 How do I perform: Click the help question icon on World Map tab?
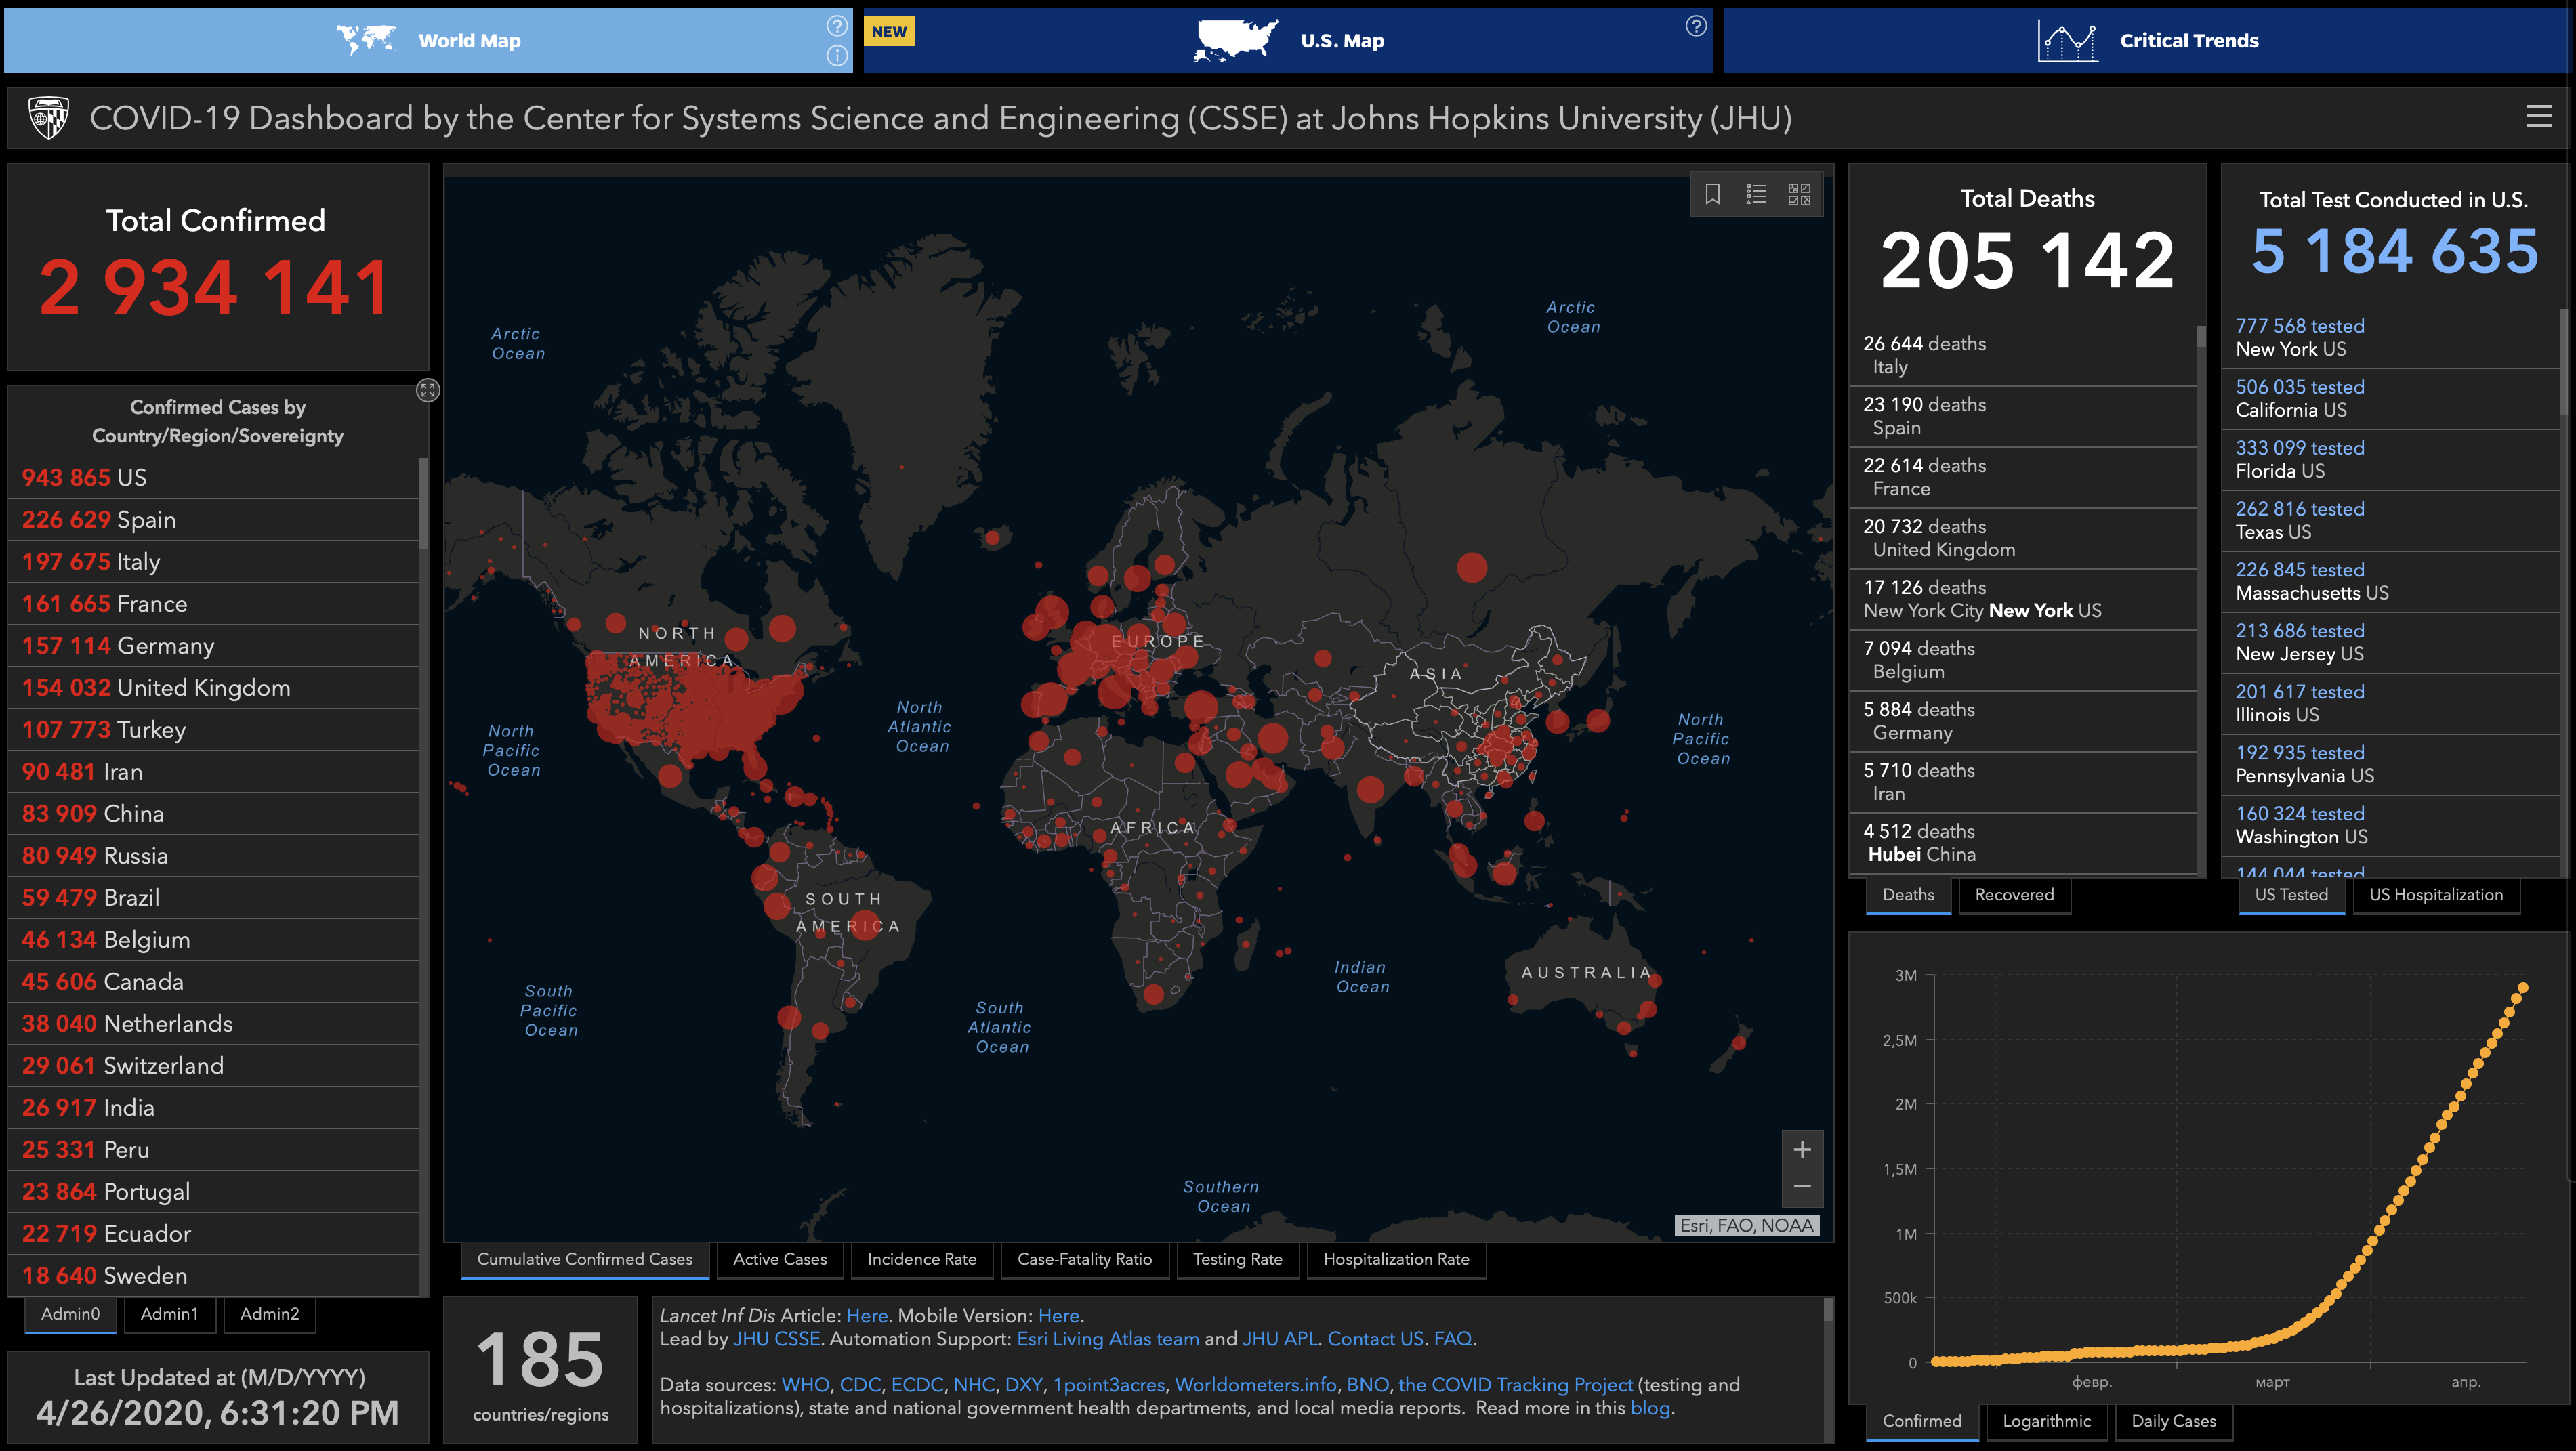tap(837, 26)
